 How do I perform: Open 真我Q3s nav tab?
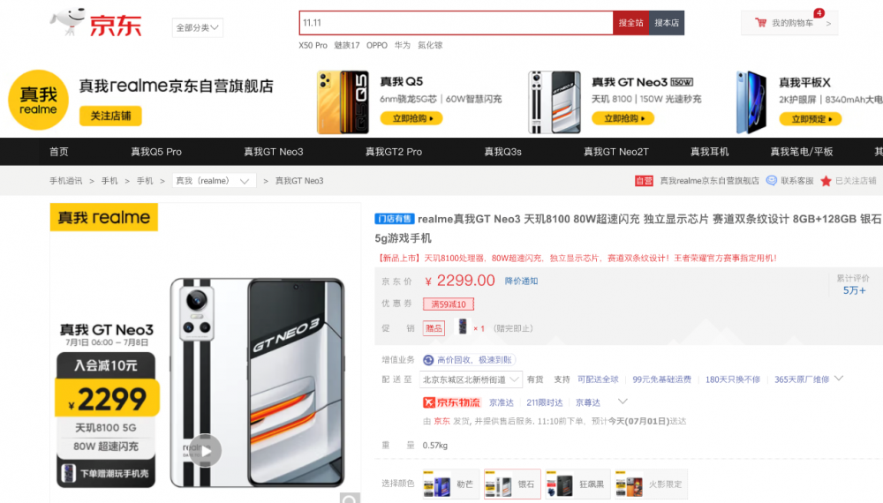[x=503, y=152]
